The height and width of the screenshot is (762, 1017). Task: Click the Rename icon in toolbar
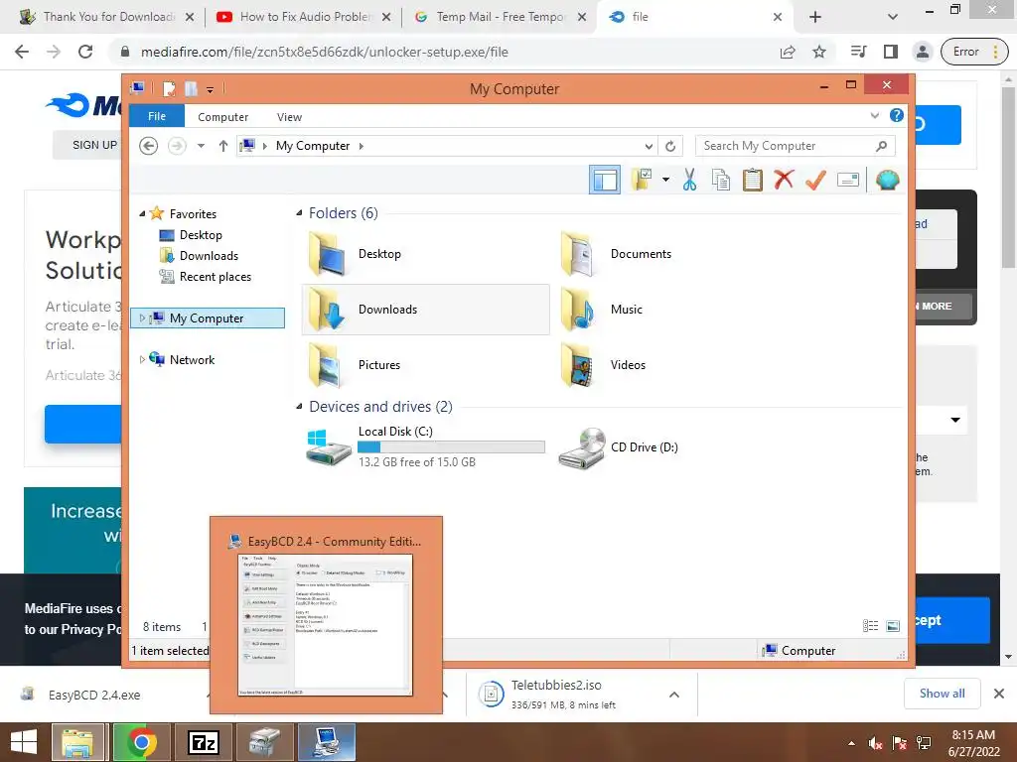click(848, 180)
